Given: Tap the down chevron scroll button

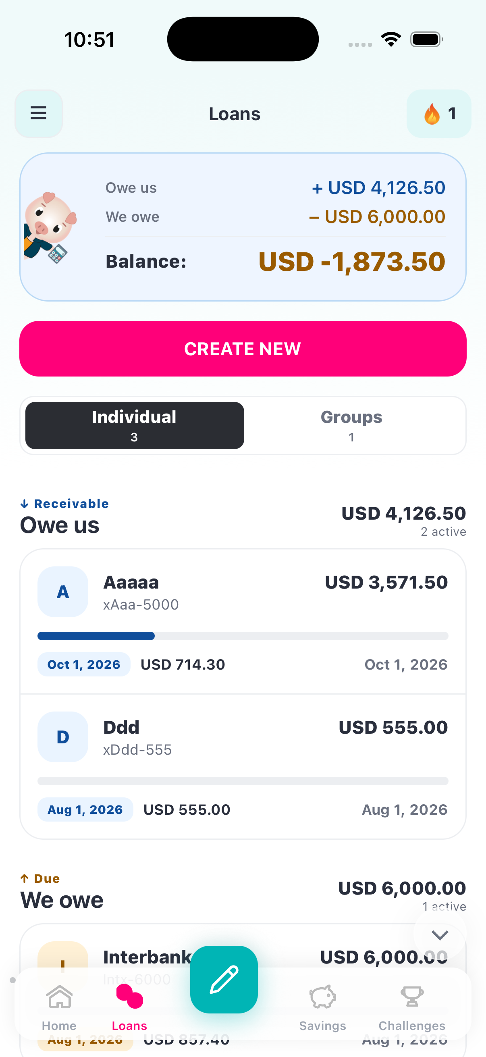Looking at the screenshot, I should coord(440,935).
